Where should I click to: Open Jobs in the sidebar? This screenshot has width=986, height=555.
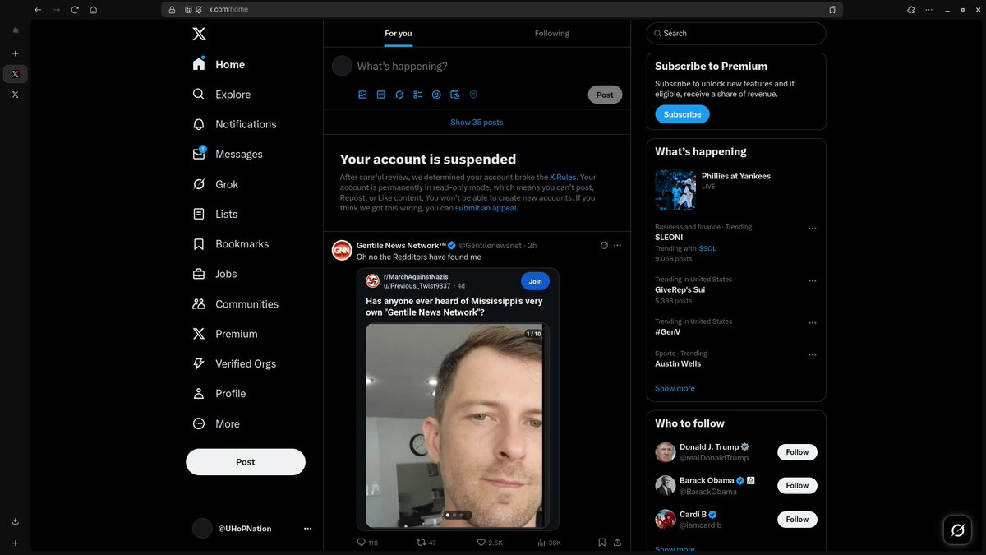[214, 274]
